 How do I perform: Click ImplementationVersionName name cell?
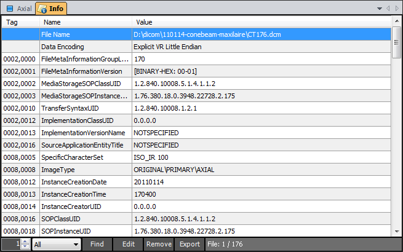(86, 133)
